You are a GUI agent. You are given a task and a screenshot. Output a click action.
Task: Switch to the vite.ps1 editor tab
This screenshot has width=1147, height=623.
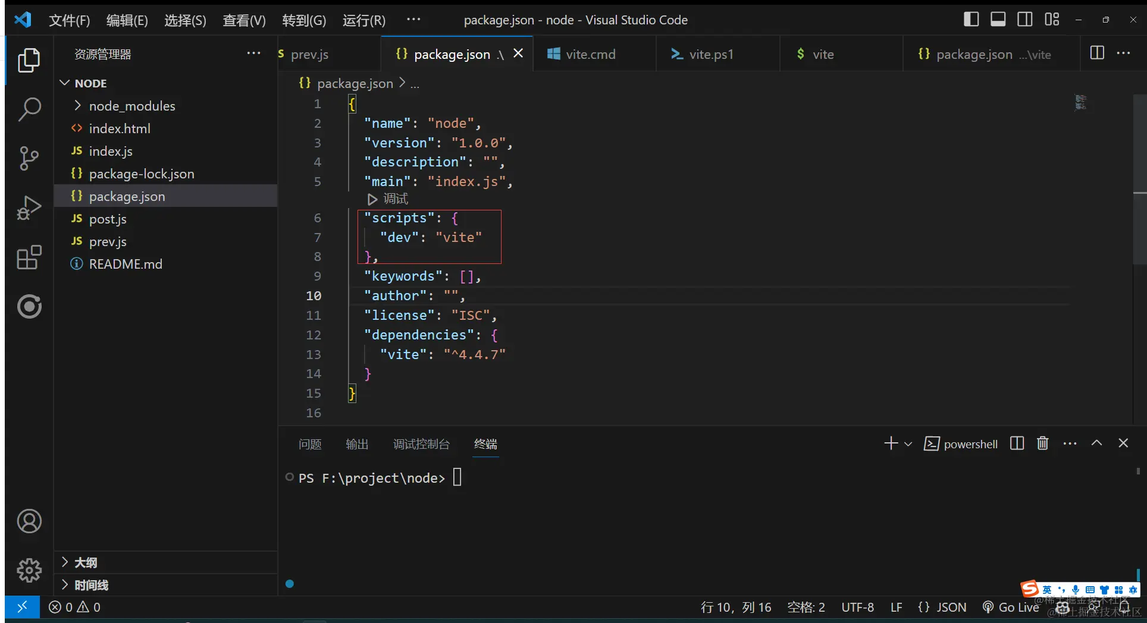click(717, 54)
